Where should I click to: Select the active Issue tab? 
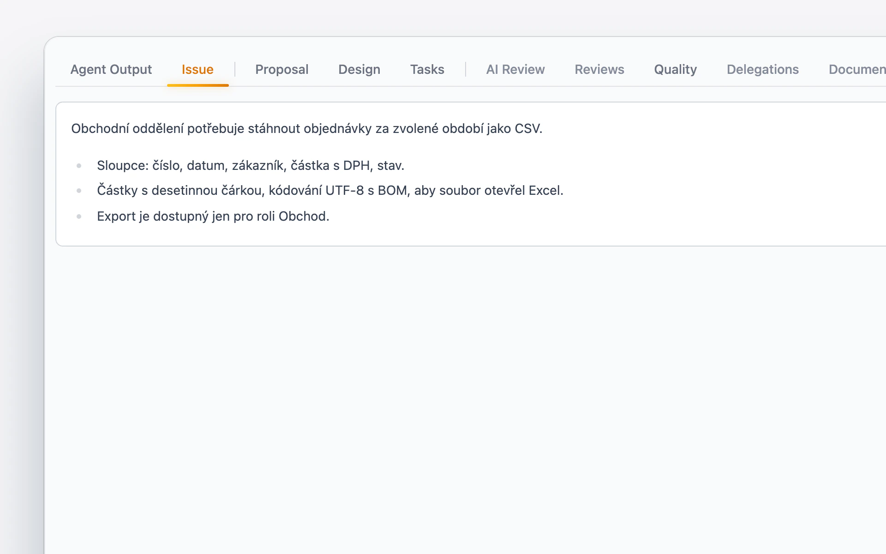click(x=198, y=69)
